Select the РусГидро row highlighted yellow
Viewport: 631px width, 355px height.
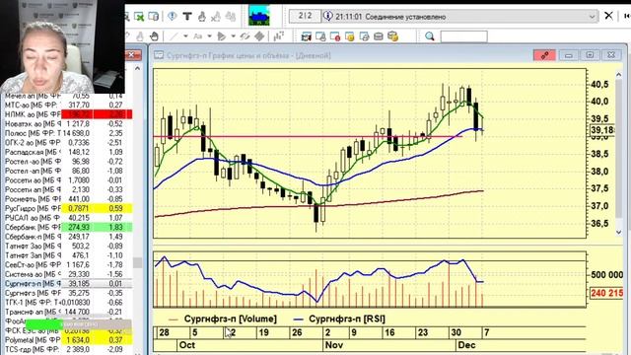[67, 208]
